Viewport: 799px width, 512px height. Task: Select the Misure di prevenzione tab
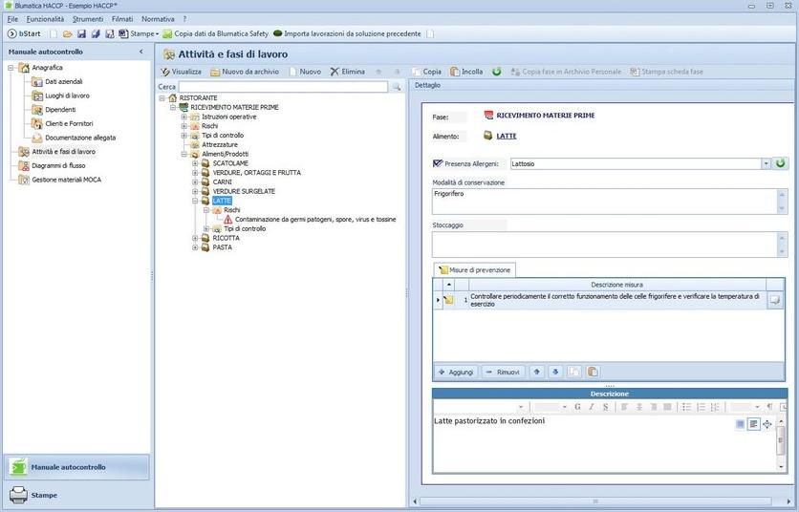475,270
